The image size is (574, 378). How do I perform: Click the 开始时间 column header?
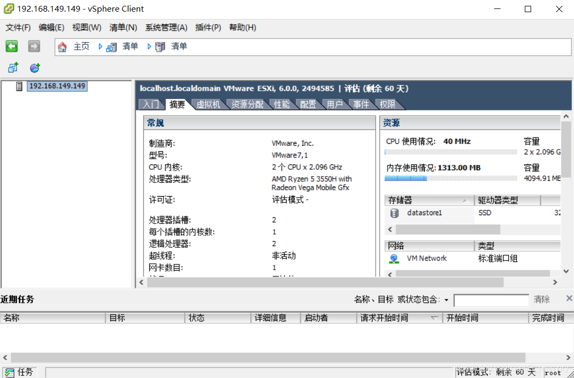(x=486, y=318)
